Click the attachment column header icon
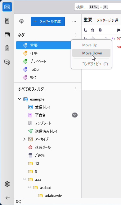Viewport: 121px width, 205px height. point(100,30)
